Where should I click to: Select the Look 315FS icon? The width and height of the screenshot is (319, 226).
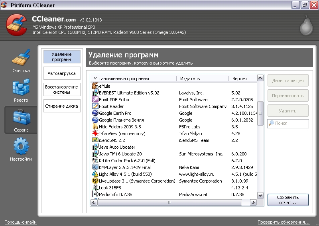pyautogui.click(x=95, y=188)
